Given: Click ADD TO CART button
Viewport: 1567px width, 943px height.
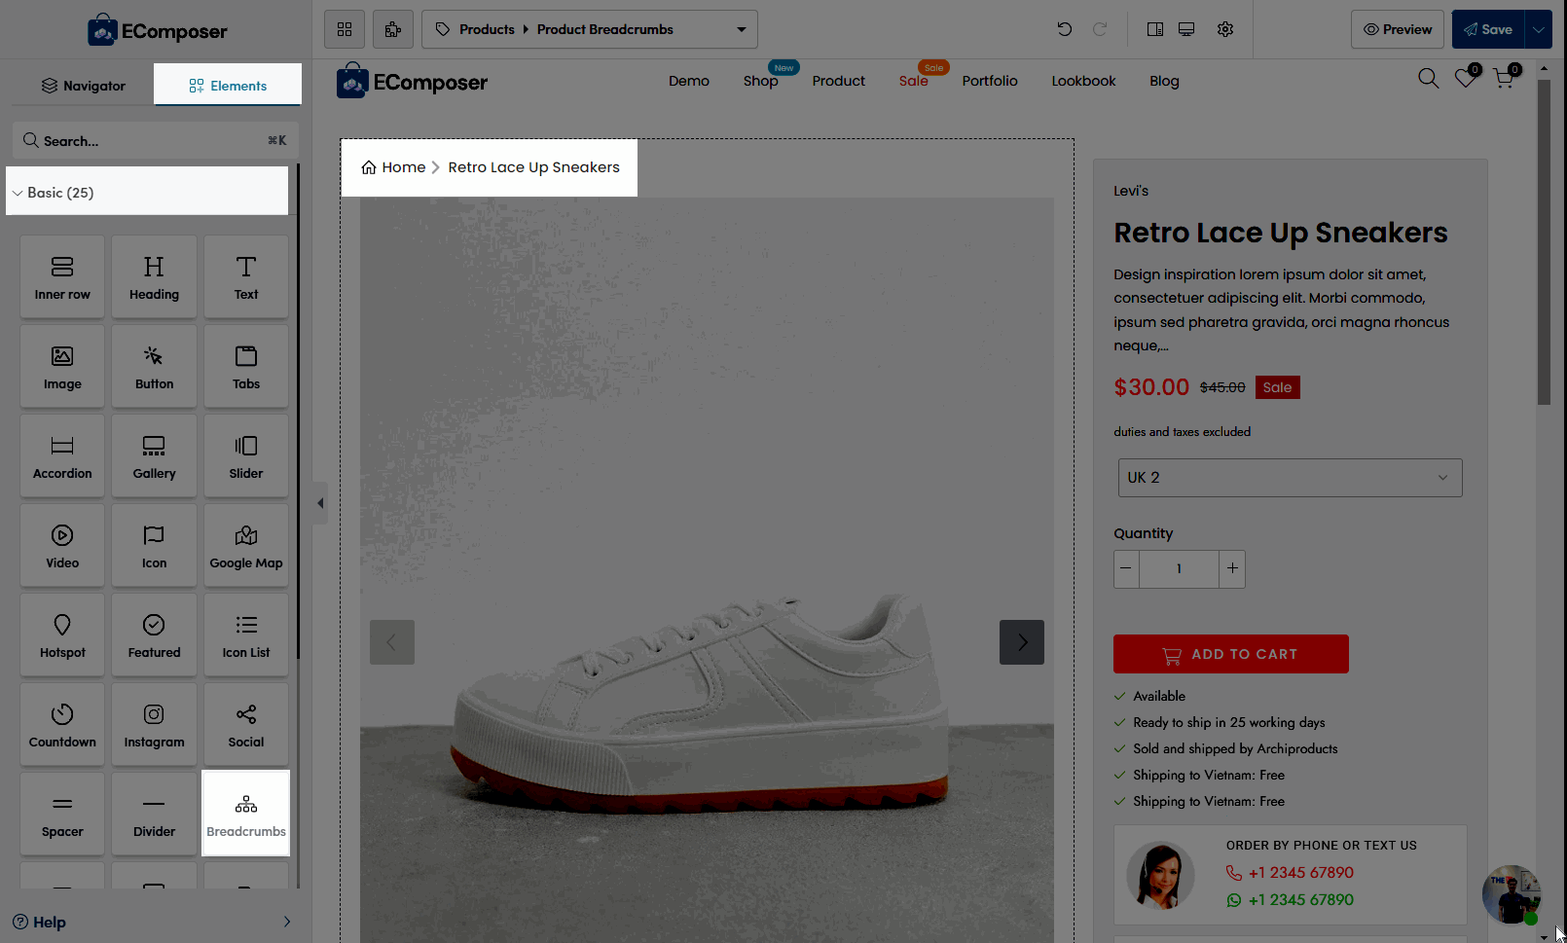Looking at the screenshot, I should (x=1230, y=654).
